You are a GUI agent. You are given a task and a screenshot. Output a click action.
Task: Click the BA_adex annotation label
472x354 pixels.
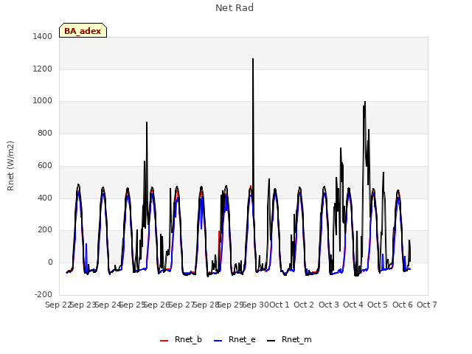pyautogui.click(x=83, y=31)
